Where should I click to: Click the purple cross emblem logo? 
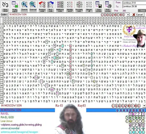coord(129,30)
